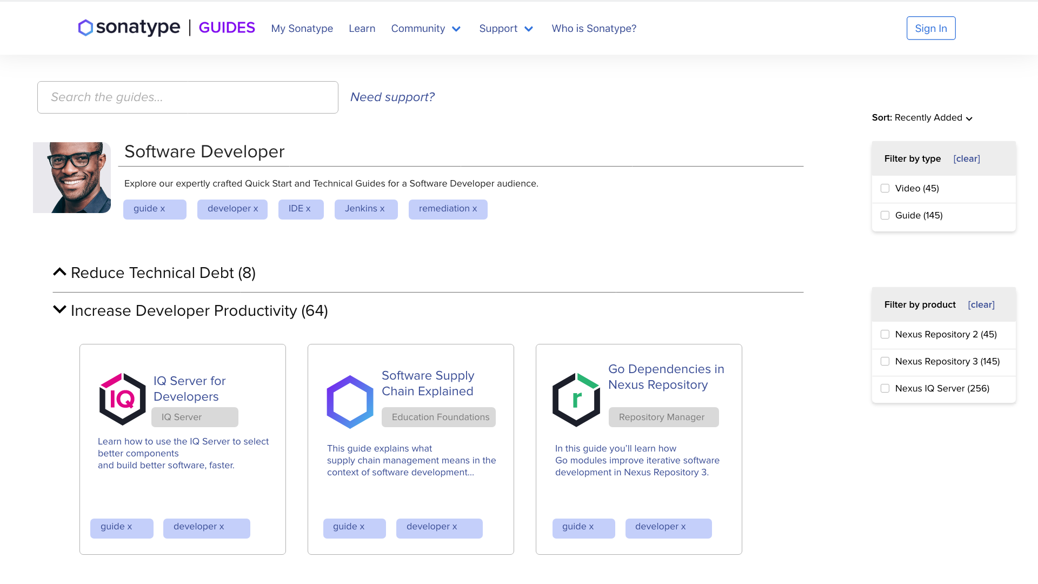Remove the IDE tag filter
The width and height of the screenshot is (1038, 584).
[x=301, y=209]
